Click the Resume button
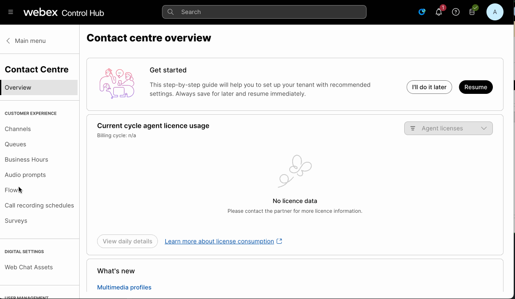 [475, 87]
